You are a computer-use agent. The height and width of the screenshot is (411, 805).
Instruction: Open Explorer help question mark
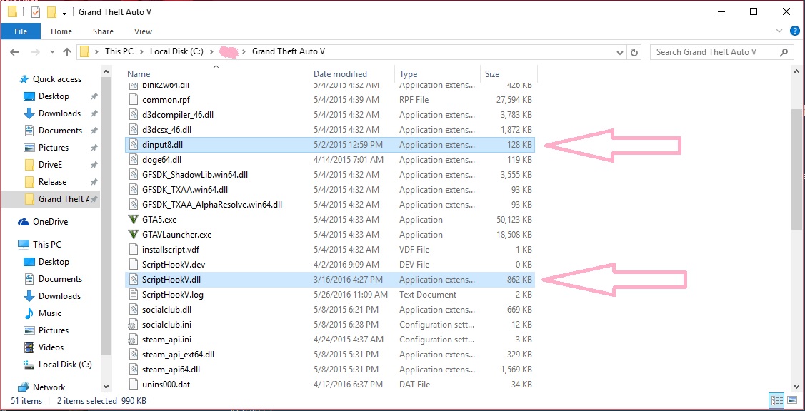(x=795, y=31)
